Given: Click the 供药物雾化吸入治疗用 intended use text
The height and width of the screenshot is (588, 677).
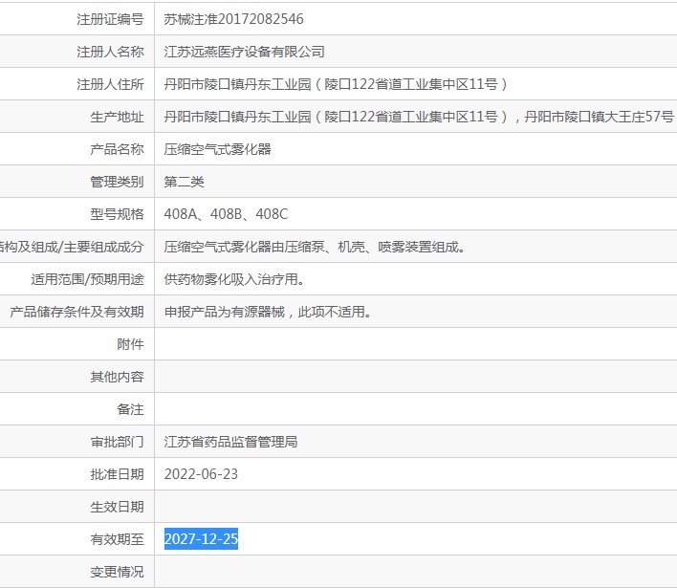Looking at the screenshot, I should point(234,279).
